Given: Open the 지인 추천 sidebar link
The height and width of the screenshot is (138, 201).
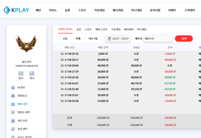Looking at the screenshot, I should point(22,121).
